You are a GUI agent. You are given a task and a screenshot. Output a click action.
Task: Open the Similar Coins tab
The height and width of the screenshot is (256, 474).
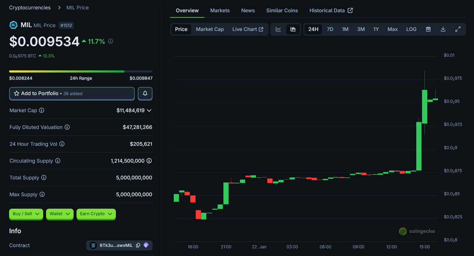(x=282, y=11)
